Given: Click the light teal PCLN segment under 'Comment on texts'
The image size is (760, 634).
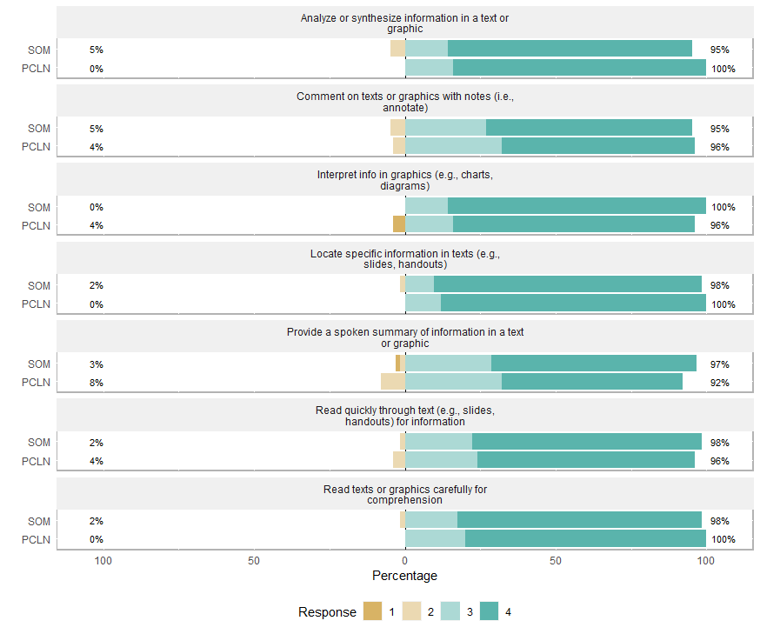Looking at the screenshot, I should point(453,146).
